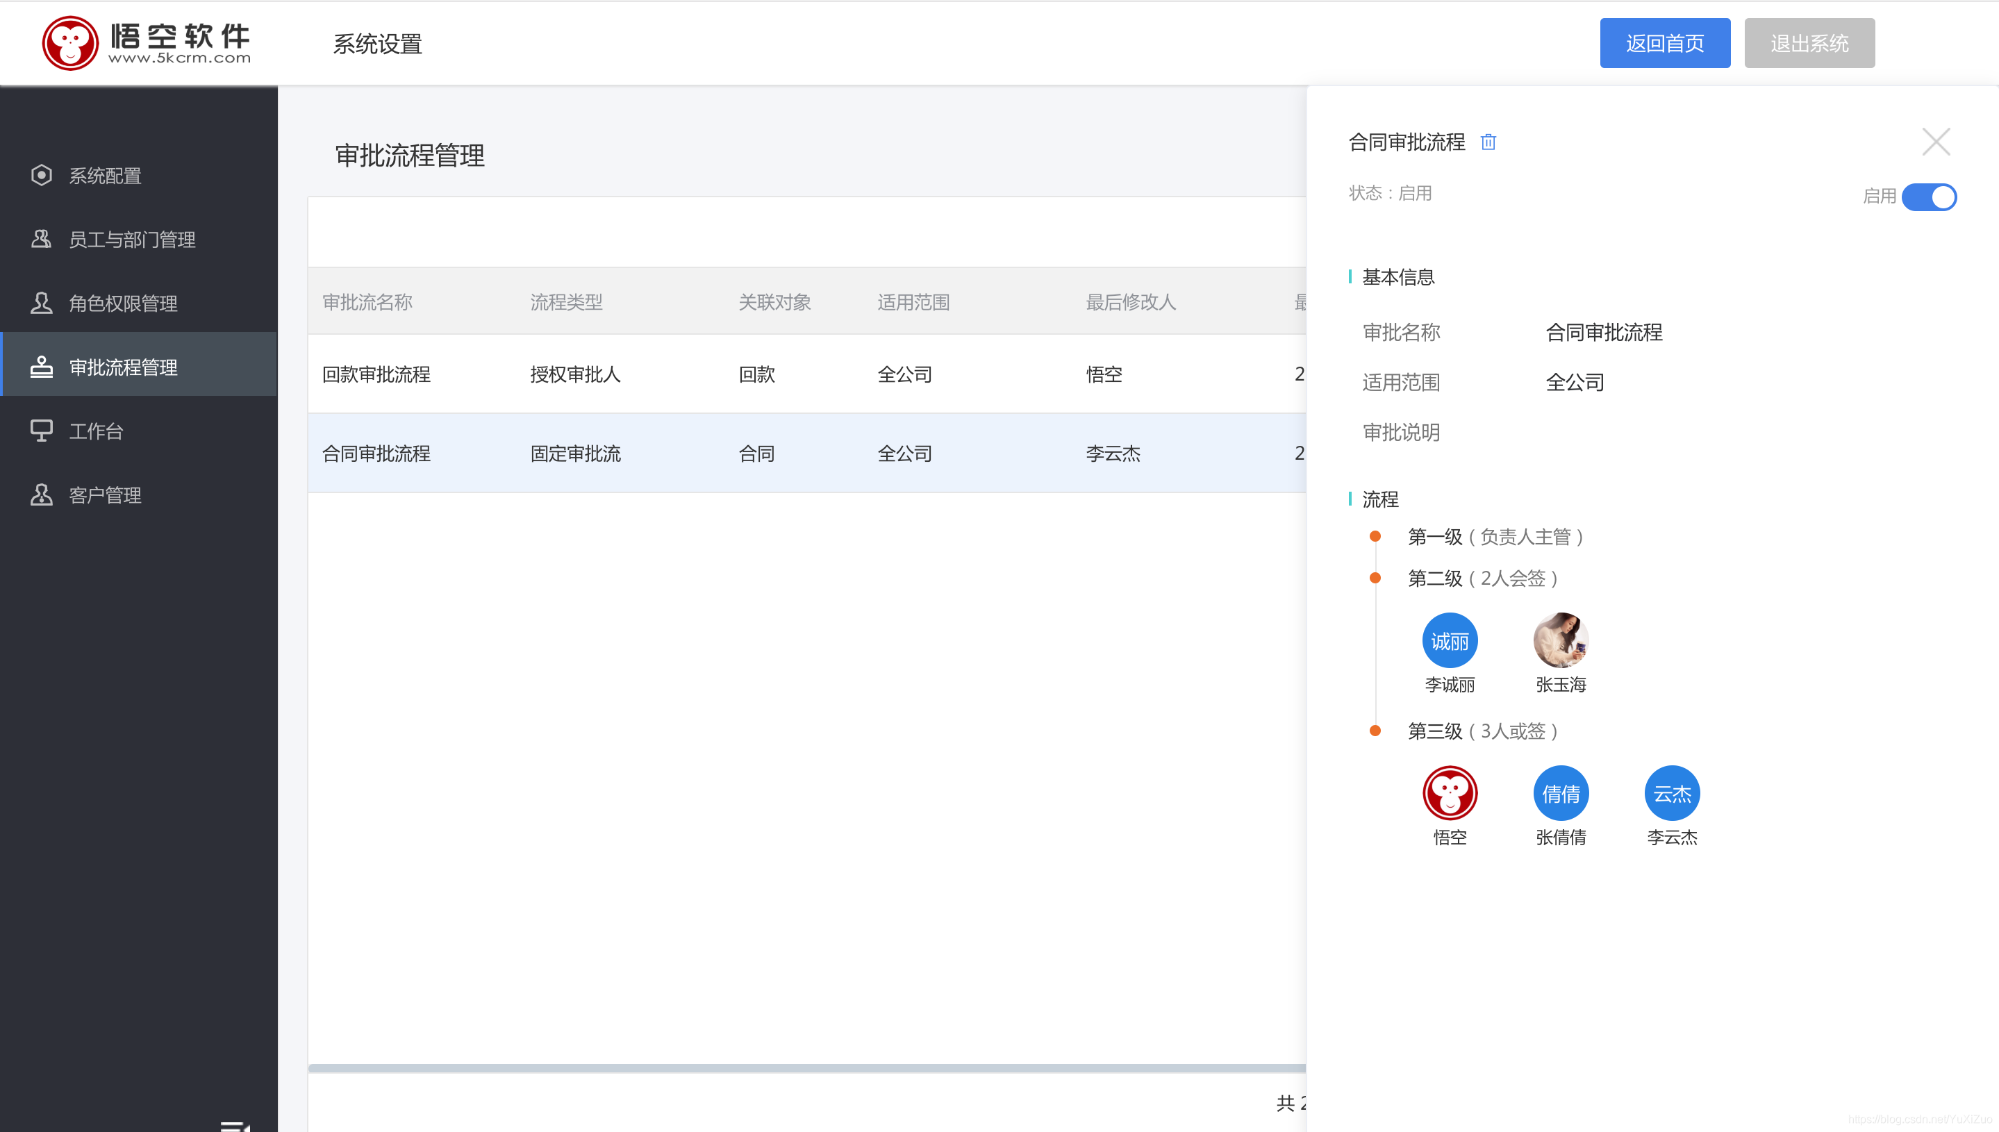The height and width of the screenshot is (1132, 1999).
Task: Click the 退出系统 button
Action: (x=1809, y=43)
